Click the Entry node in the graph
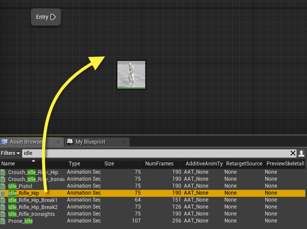 (x=46, y=17)
